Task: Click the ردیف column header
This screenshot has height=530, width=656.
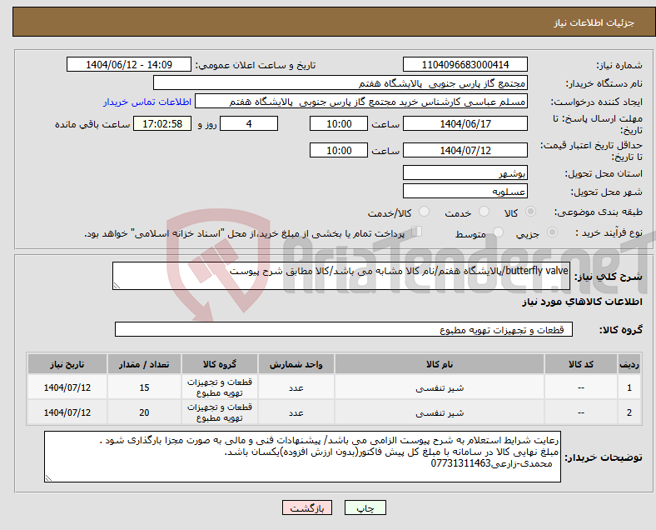Action: click(629, 364)
